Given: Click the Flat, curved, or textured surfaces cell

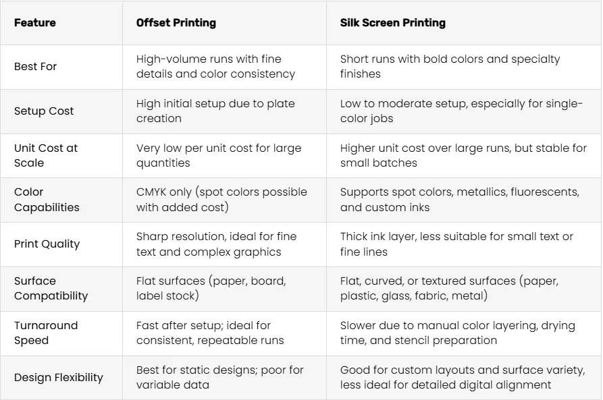Looking at the screenshot, I should [x=449, y=288].
